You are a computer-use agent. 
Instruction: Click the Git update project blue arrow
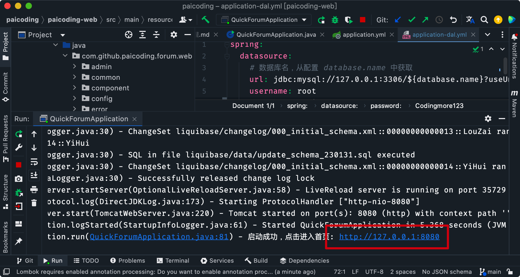coord(398,20)
